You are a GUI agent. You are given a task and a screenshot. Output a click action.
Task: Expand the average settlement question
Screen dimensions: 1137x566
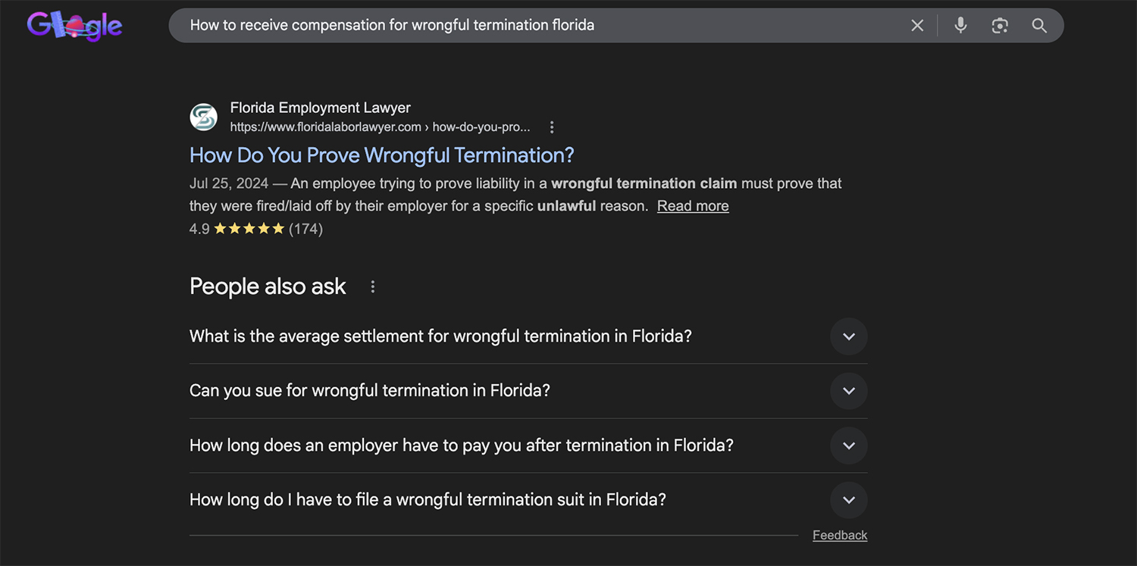click(x=848, y=336)
